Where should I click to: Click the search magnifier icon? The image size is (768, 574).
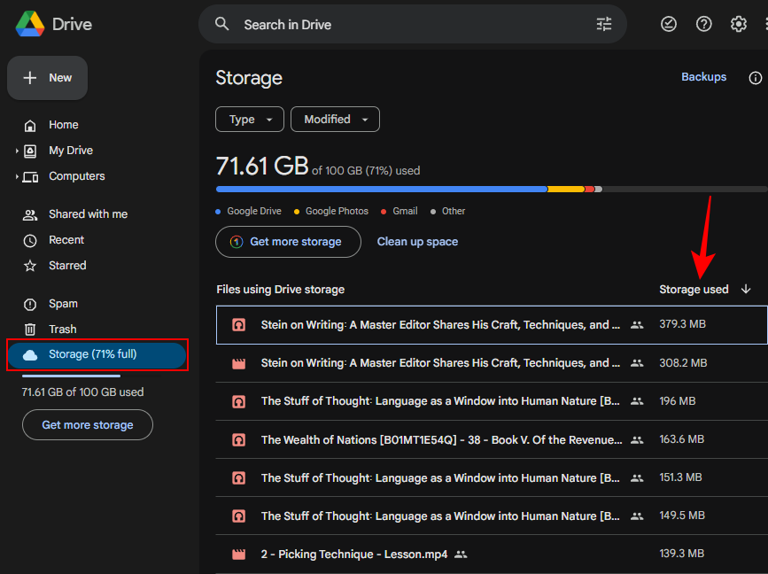221,24
